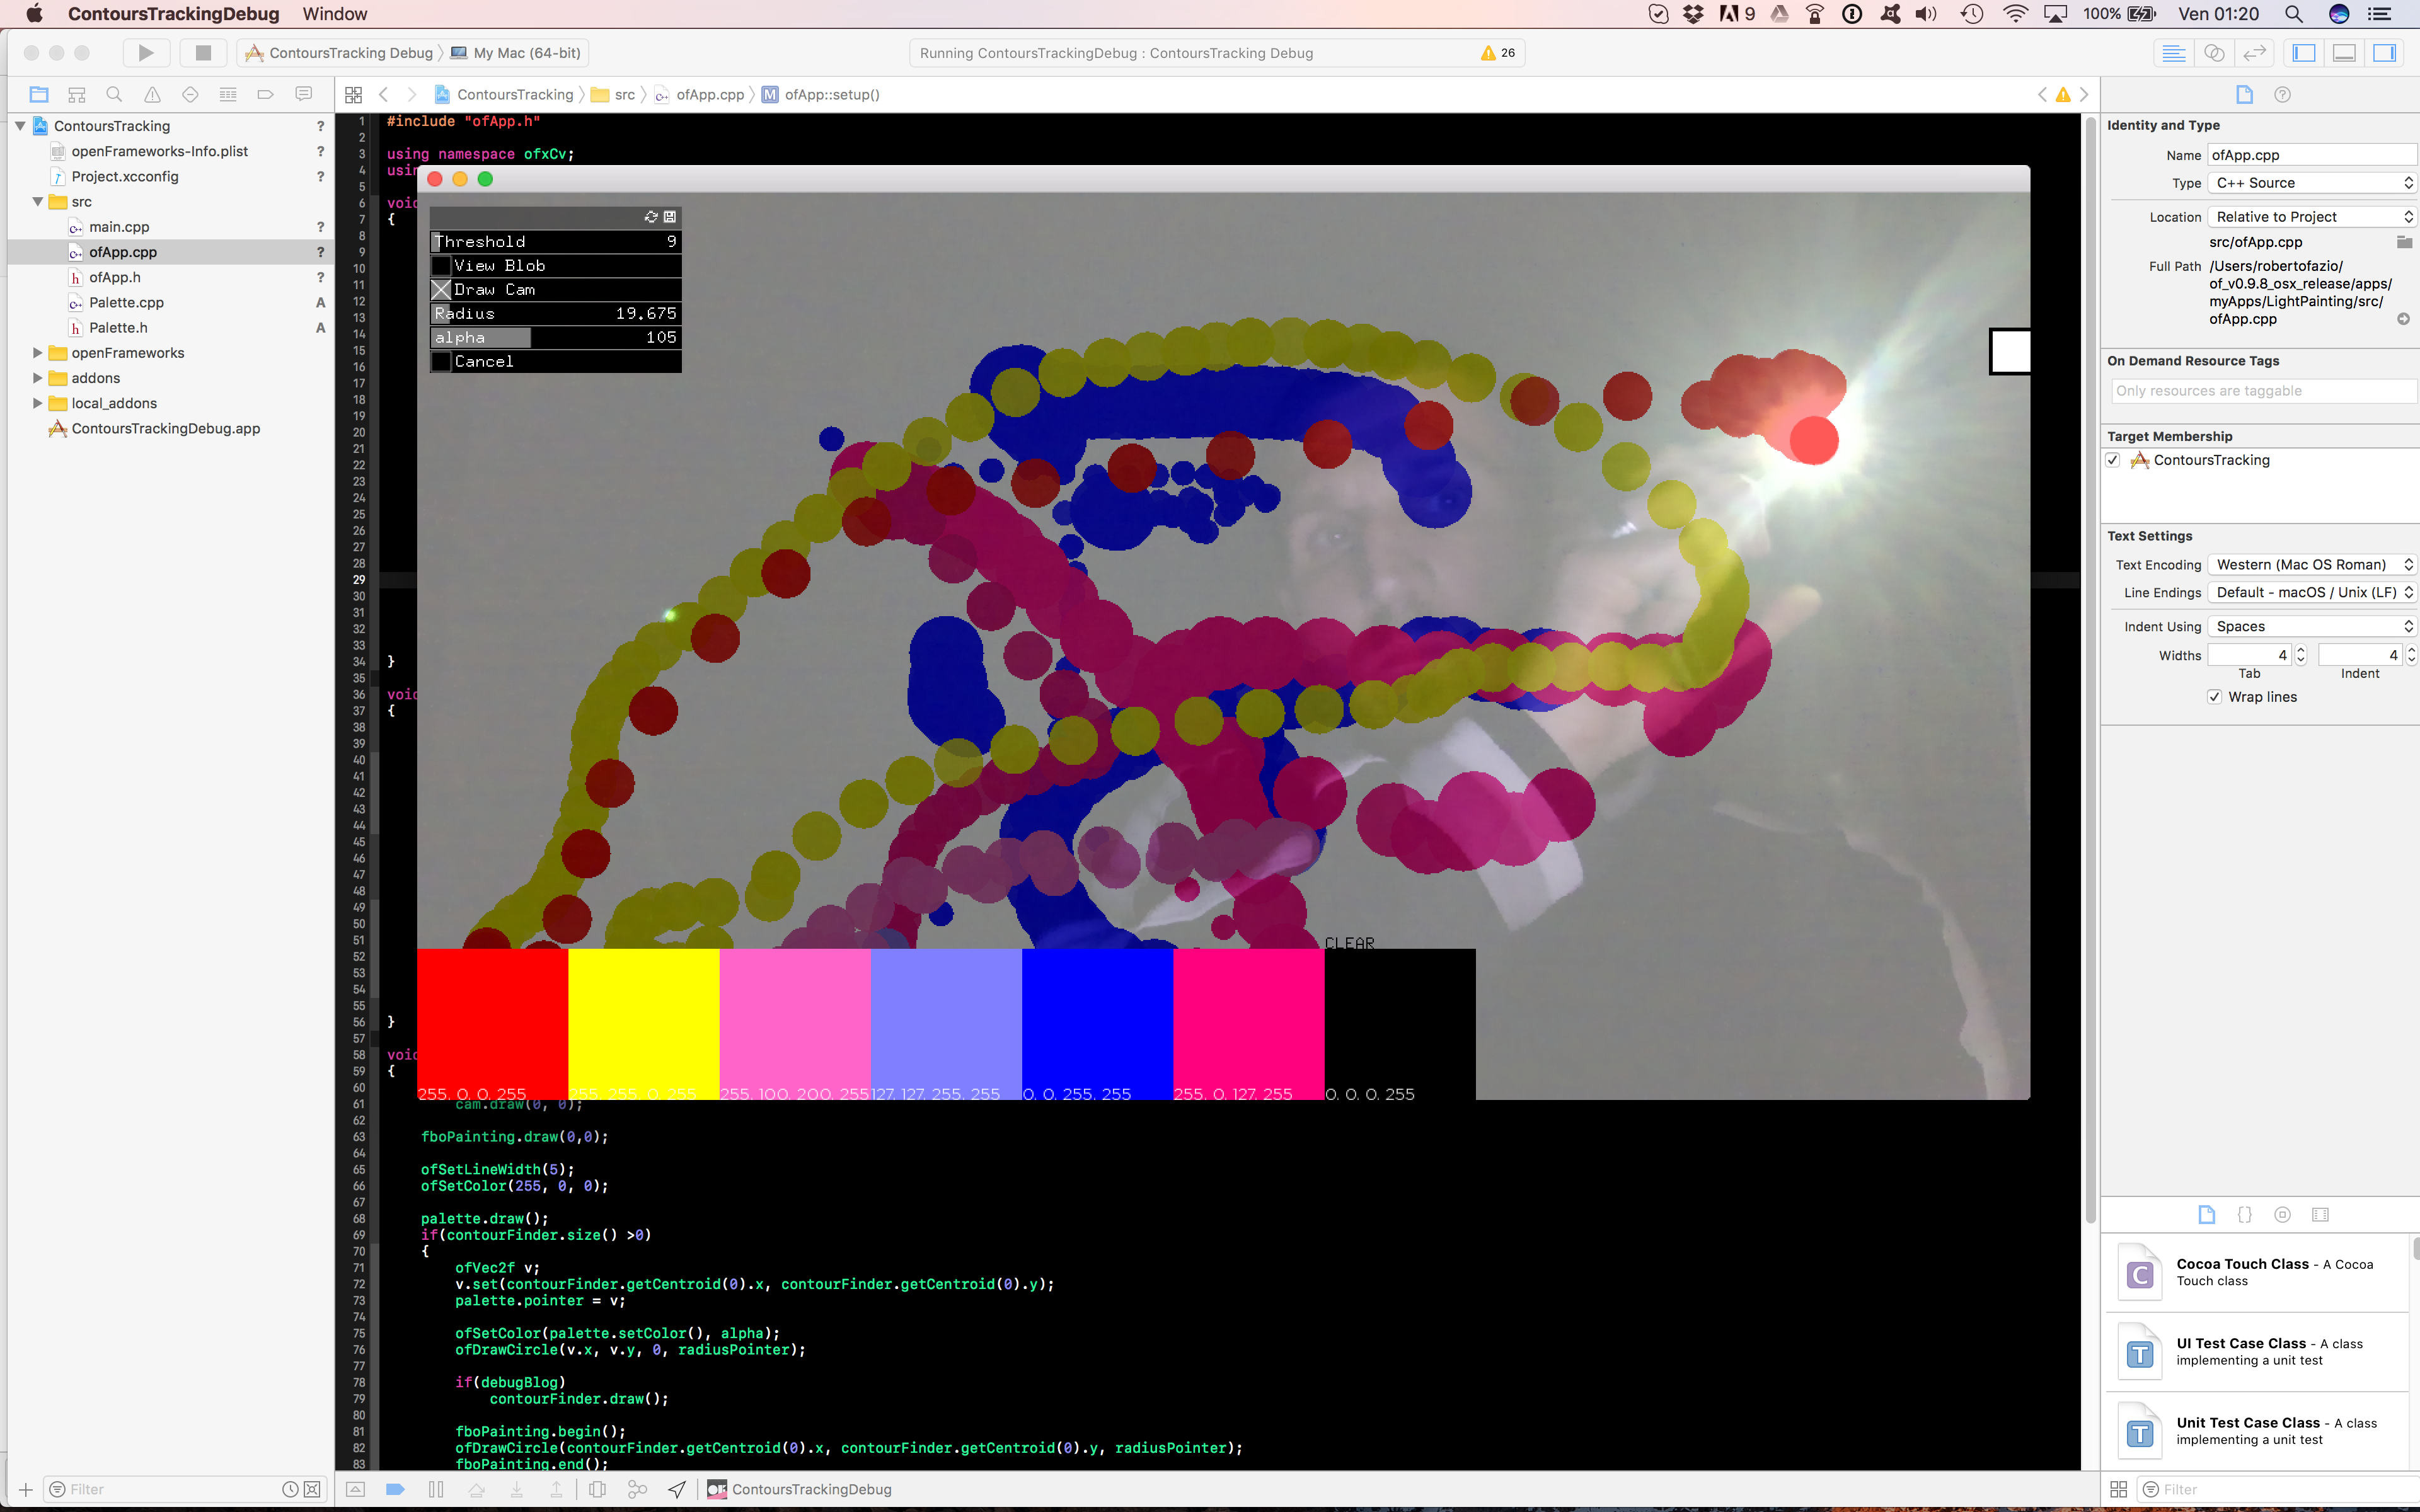Hide the Navigator panel toggle
The image size is (2420, 1512).
2304,53
